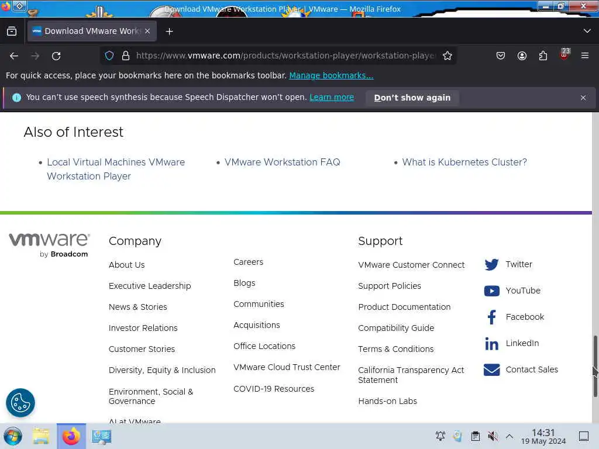Click the muted volume tray icon
Viewport: 599px width, 449px height.
pyautogui.click(x=493, y=436)
